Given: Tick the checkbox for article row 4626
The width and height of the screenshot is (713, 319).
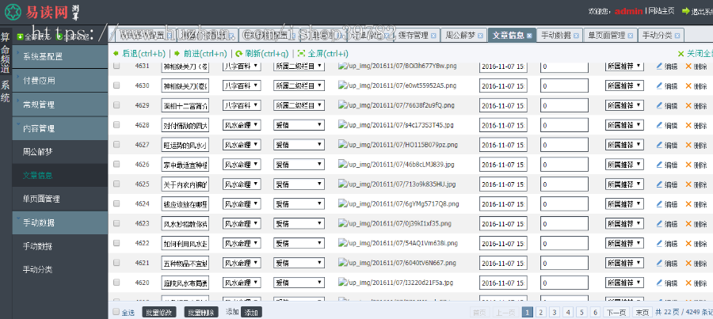Looking at the screenshot, I should (x=116, y=165).
